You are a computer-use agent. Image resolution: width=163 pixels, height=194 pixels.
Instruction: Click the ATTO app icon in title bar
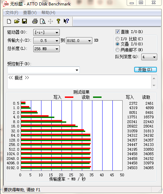(6, 4)
